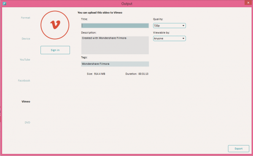Sign in to Vimeo account
This screenshot has width=253, height=156.
[x=55, y=50]
